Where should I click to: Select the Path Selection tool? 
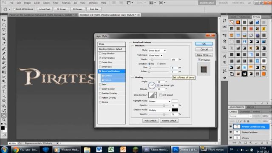pyautogui.click(x=4, y=96)
